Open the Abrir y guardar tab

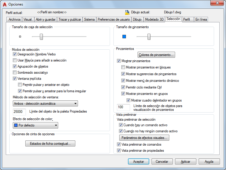click(46, 19)
